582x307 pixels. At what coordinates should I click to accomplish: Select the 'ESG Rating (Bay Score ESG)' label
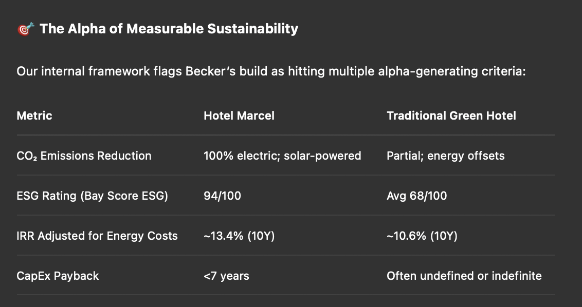[93, 196]
